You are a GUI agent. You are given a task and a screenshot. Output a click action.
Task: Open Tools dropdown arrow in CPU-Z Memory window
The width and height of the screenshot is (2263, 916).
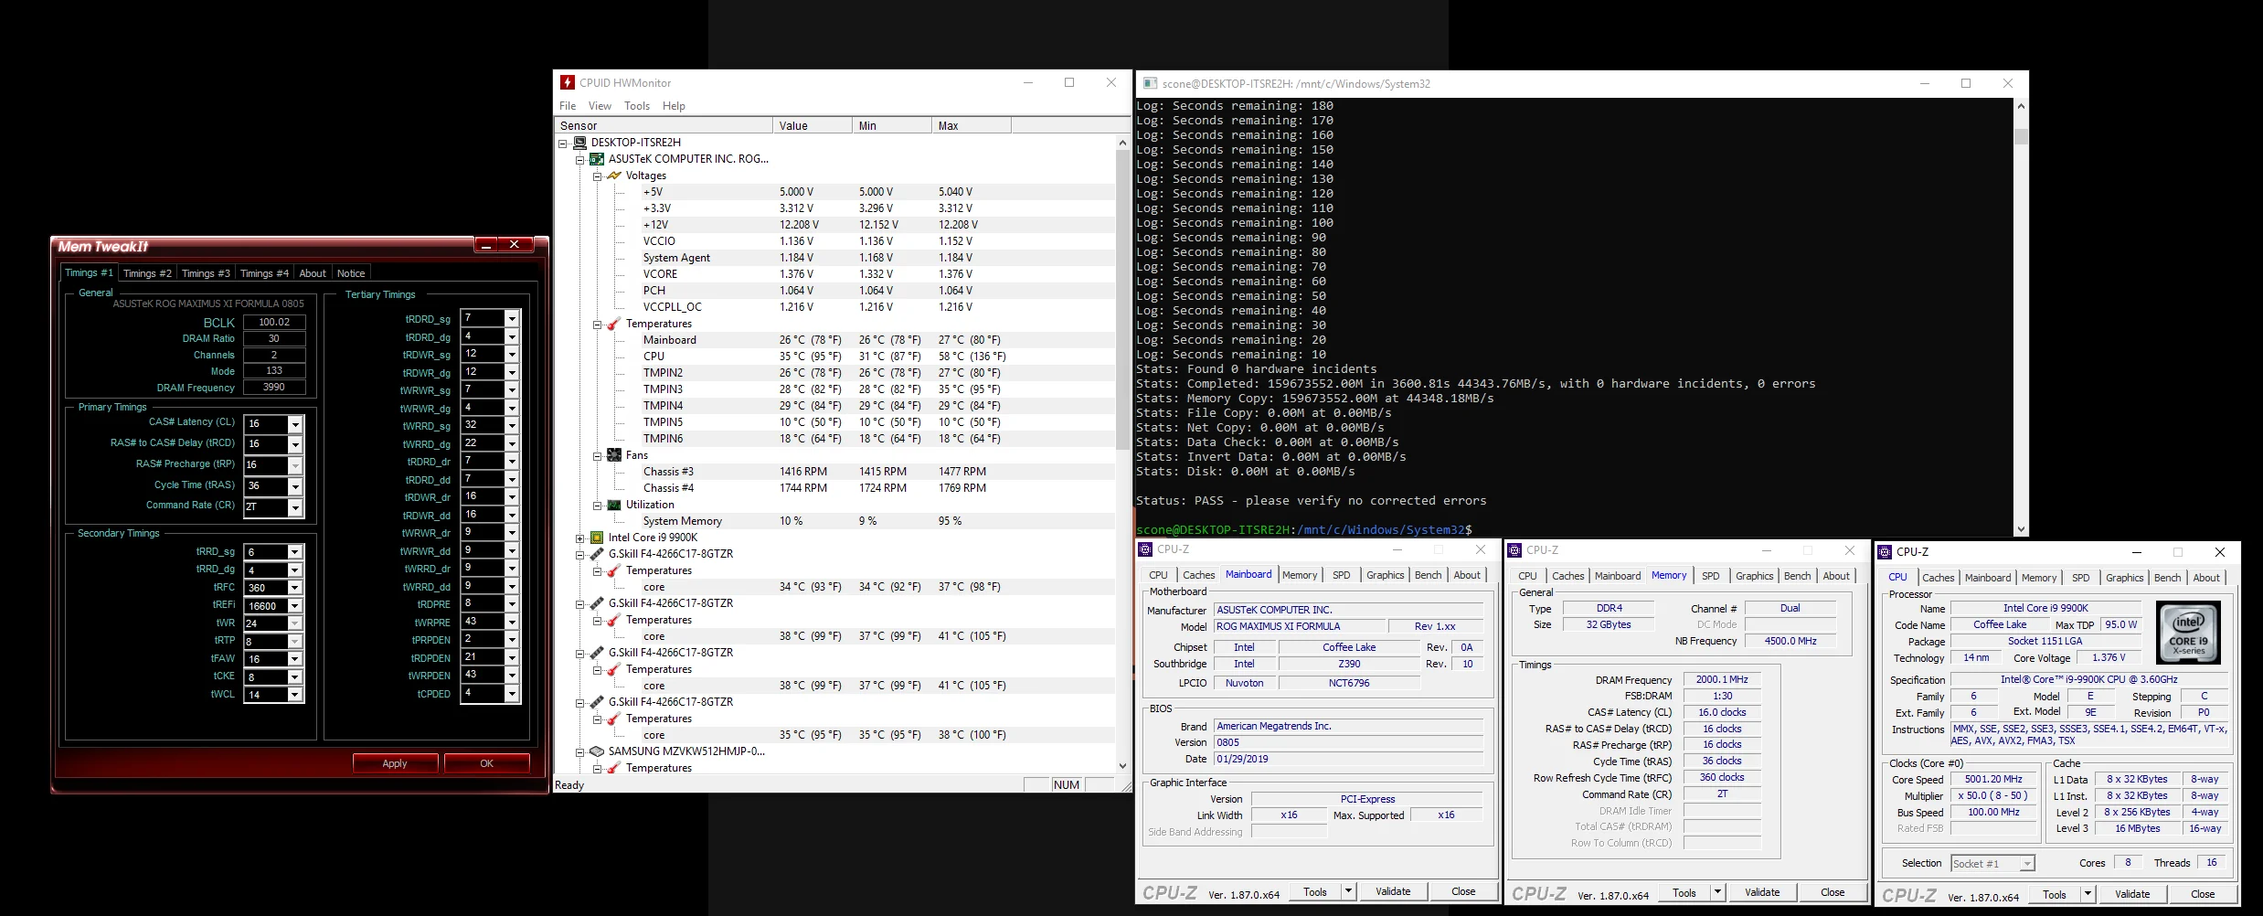pos(1717,893)
